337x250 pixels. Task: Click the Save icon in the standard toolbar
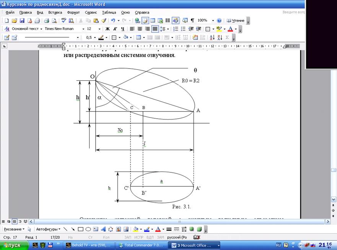[22, 21]
